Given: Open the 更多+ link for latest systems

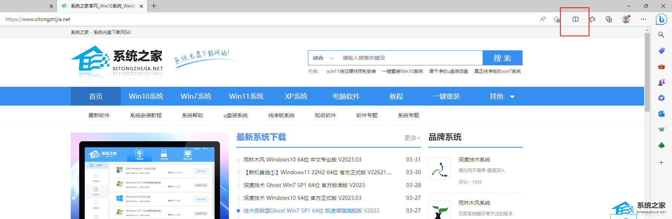Looking at the screenshot, I should 412,138.
